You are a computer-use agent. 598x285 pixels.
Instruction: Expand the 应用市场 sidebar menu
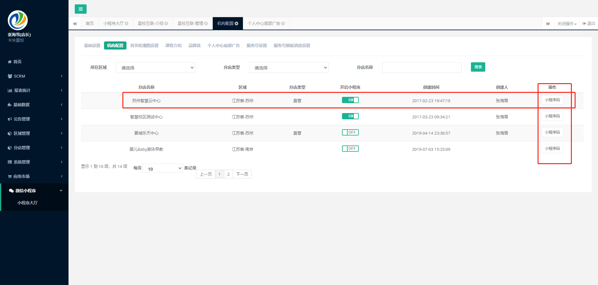pos(34,176)
